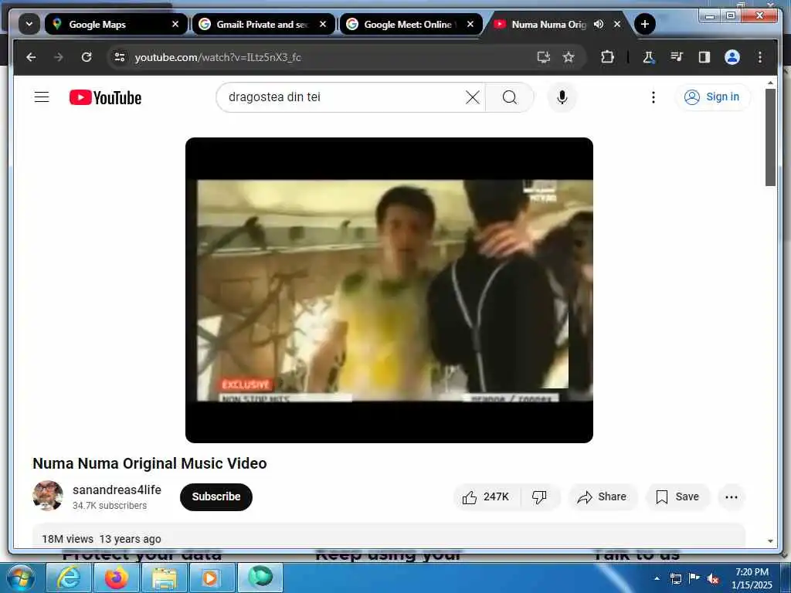Open the network tray icon
The image size is (791, 593).
click(675, 578)
